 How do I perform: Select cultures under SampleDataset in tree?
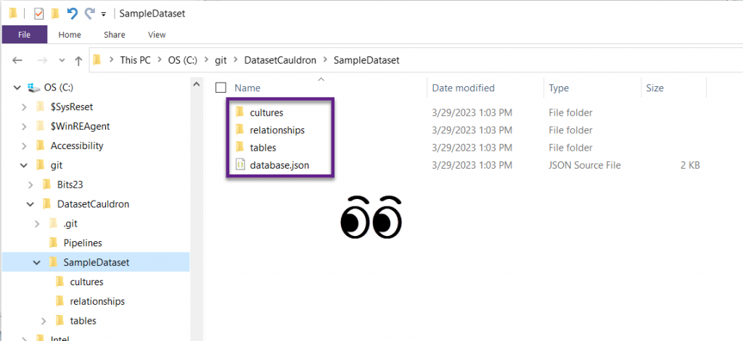(87, 282)
